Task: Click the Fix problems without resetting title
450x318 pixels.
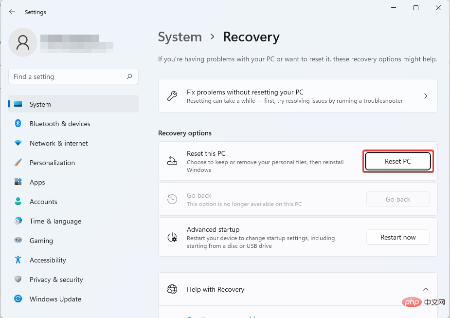Action: [245, 92]
